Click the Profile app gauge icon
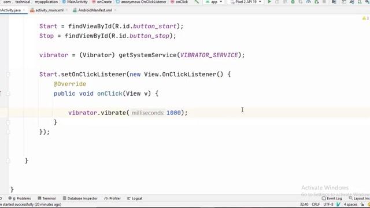The image size is (370, 208). coord(308,2)
